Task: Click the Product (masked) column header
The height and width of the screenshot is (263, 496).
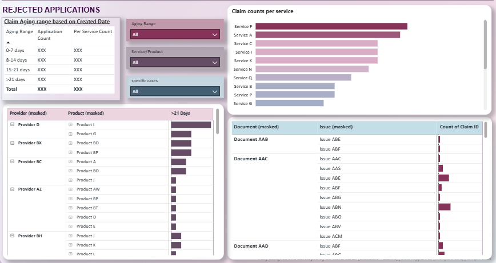Action: (x=86, y=113)
